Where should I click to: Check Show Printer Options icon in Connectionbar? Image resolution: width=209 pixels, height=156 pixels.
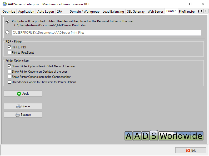pos(9,77)
